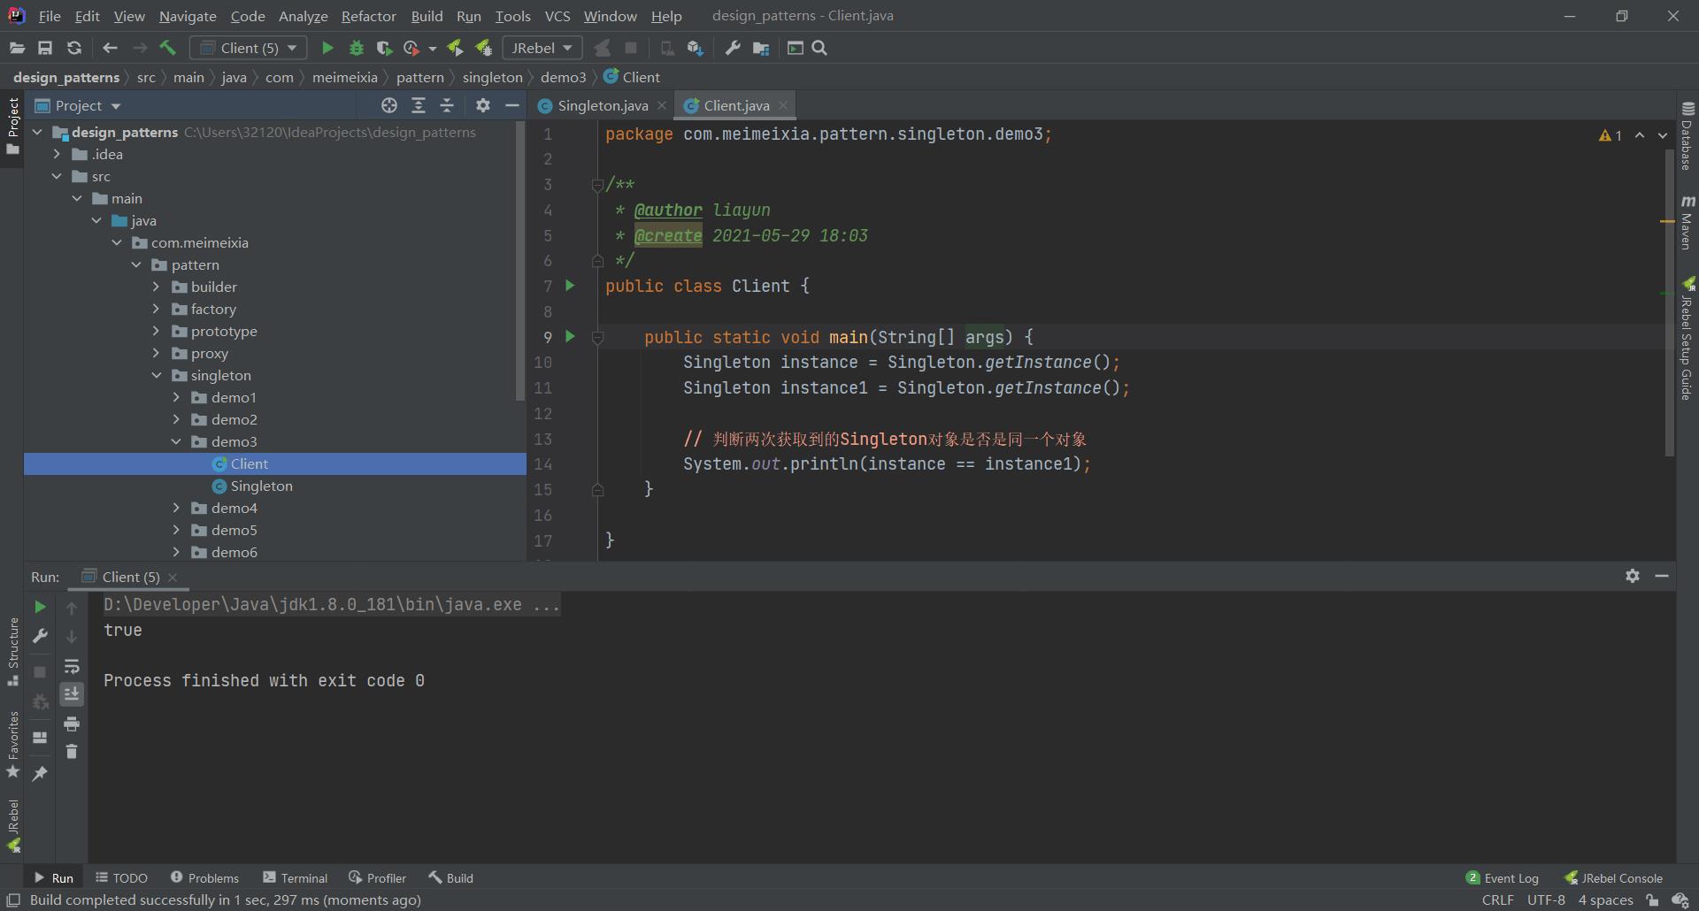Screen dimensions: 1699x911
Task: Expand the builder package
Action: click(x=157, y=287)
